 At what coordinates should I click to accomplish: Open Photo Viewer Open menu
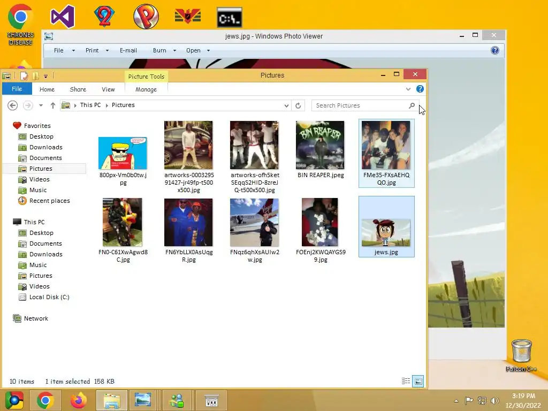pos(198,50)
